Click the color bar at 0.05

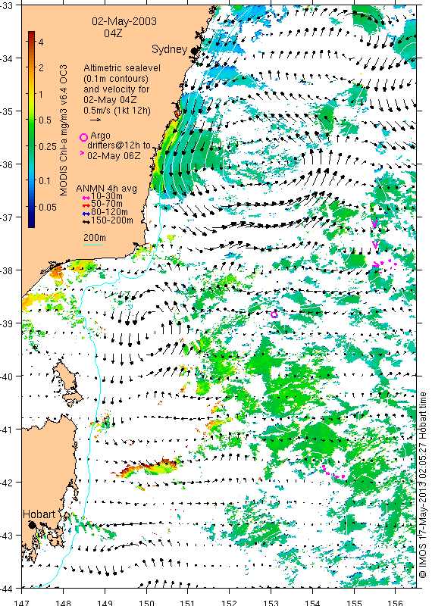[31, 207]
